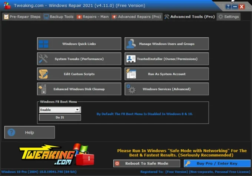Click the Manage Windows Users icon
252x176 pixels.
pyautogui.click(x=131, y=44)
